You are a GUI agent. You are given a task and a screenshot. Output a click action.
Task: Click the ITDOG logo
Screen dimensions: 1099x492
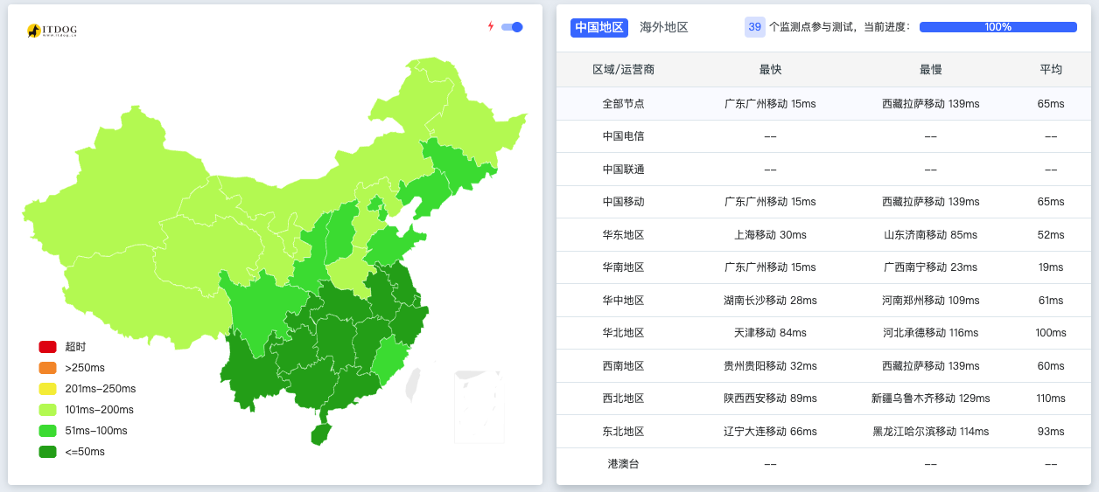(52, 31)
